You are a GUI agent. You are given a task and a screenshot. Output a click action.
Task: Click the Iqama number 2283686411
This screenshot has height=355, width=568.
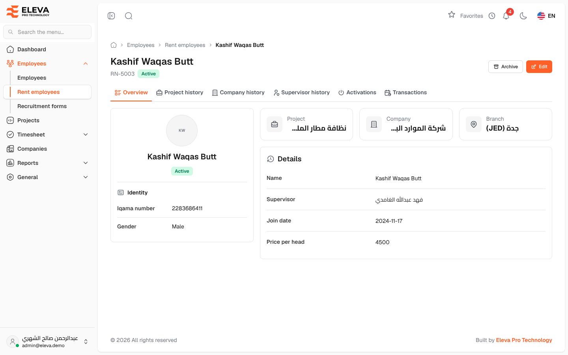tap(187, 208)
